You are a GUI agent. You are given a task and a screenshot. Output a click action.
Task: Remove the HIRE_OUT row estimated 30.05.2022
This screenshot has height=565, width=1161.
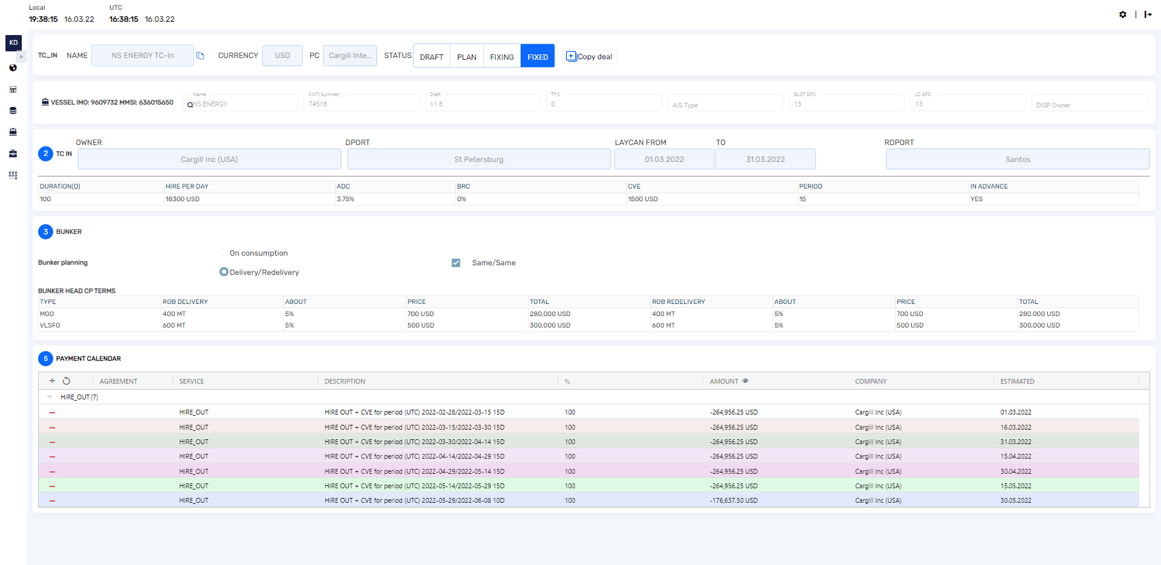pos(52,501)
